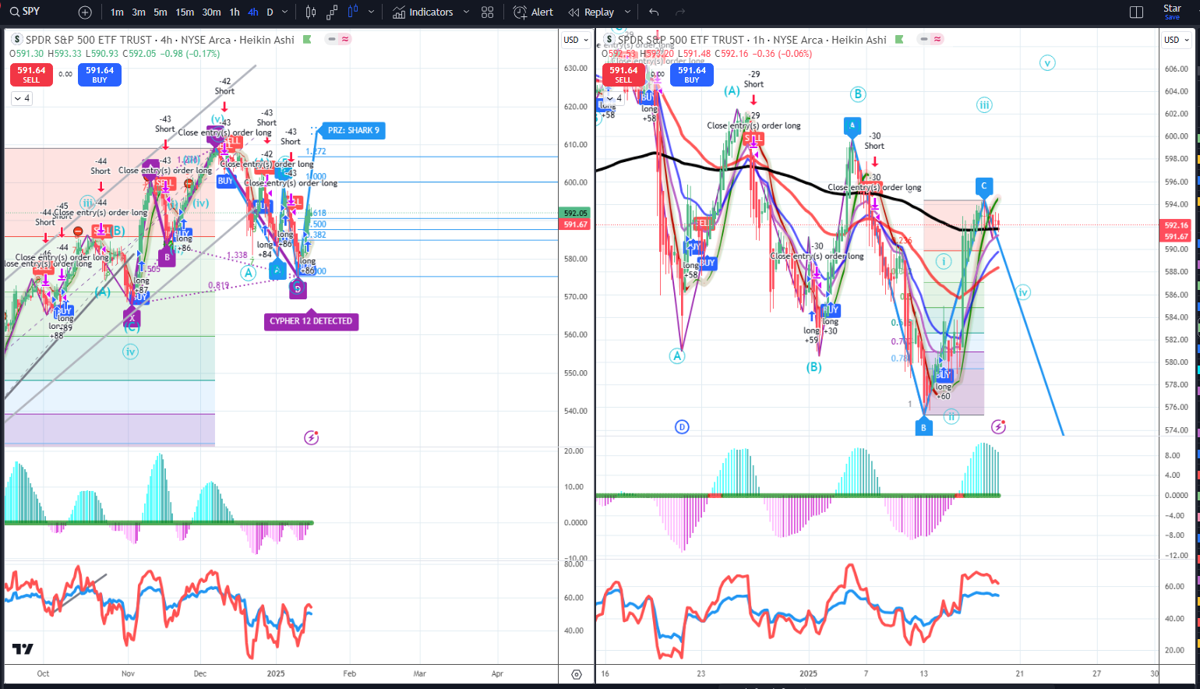Expand the indicator legend (4) on 4h chart
Image resolution: width=1200 pixels, height=689 pixels.
point(22,98)
